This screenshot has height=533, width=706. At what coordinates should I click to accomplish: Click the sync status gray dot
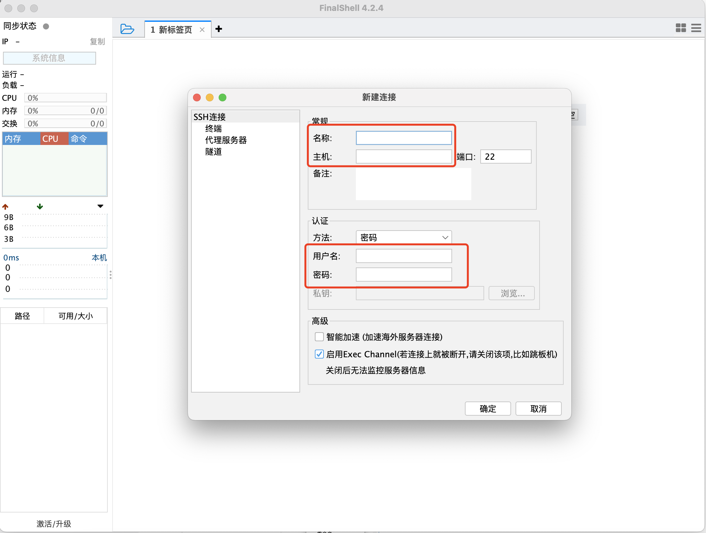pyautogui.click(x=46, y=26)
